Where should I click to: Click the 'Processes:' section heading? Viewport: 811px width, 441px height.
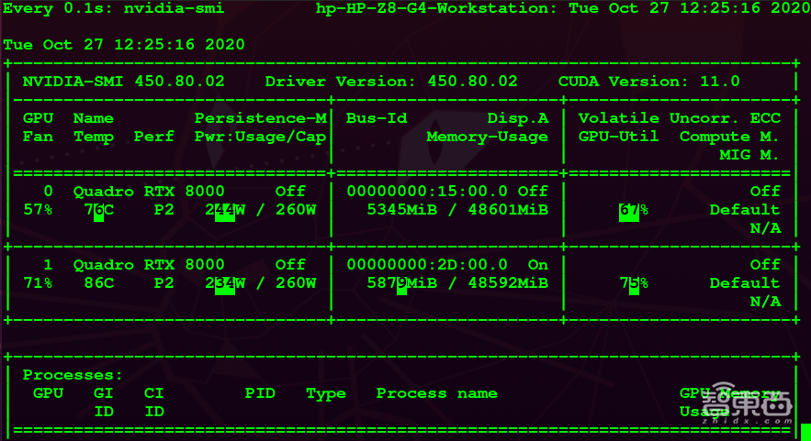73,375
